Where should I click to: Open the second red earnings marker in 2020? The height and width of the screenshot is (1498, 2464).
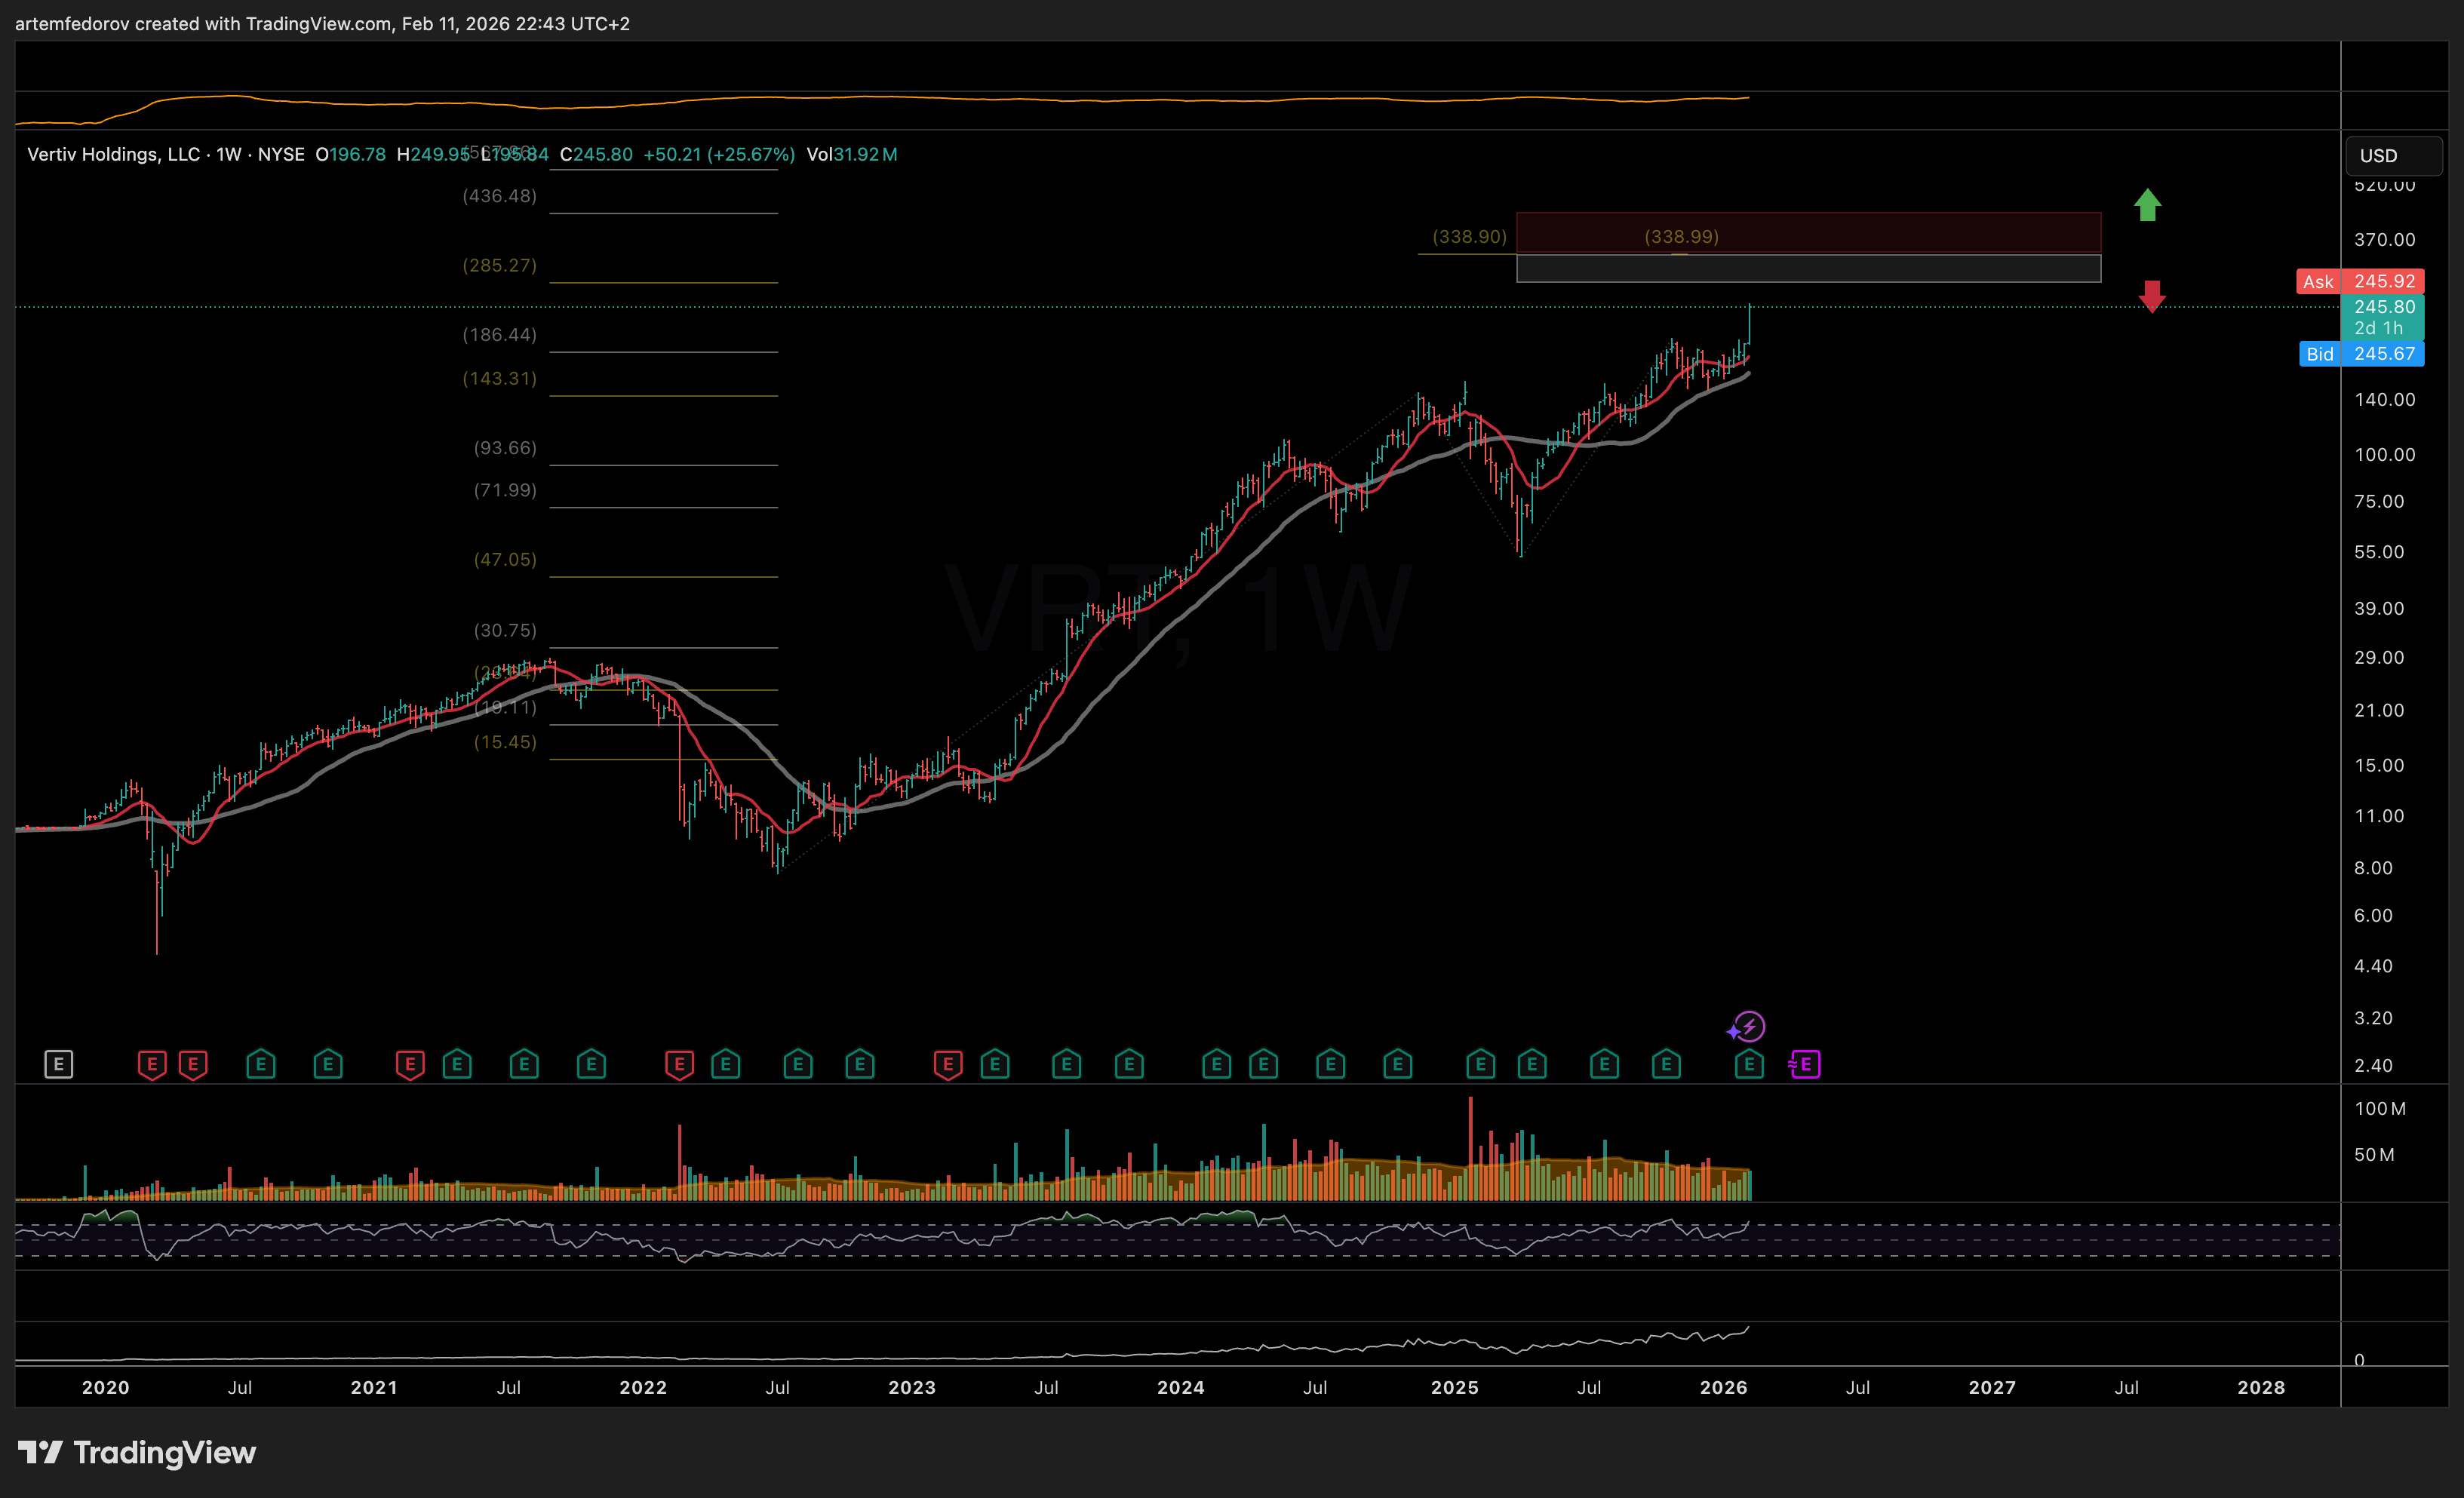[193, 1064]
